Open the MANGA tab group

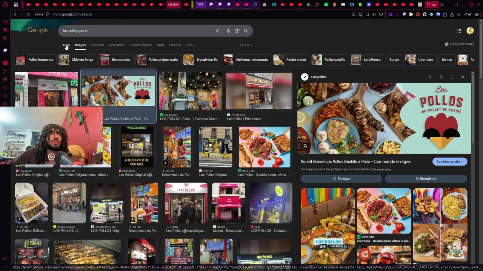173,5
